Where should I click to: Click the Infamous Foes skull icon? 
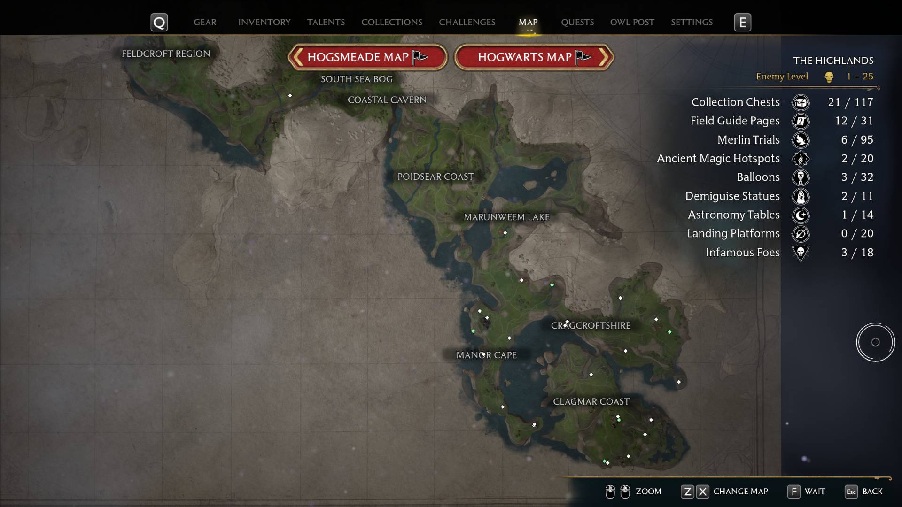click(801, 253)
